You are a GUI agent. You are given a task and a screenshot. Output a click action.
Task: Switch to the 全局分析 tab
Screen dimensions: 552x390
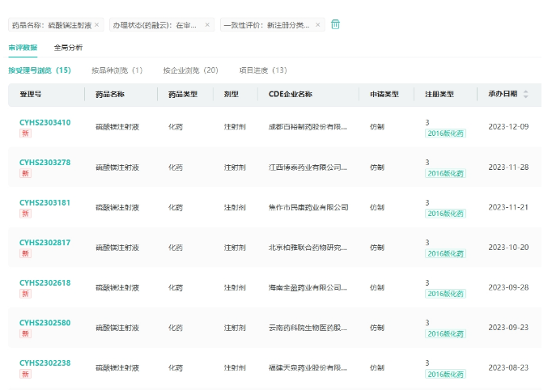(68, 48)
